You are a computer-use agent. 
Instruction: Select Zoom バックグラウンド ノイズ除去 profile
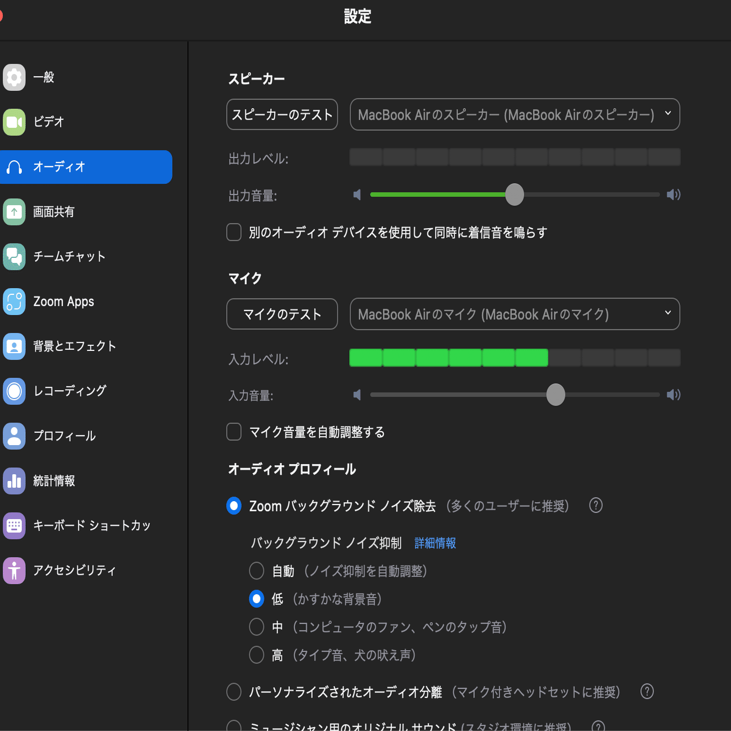coord(234,506)
